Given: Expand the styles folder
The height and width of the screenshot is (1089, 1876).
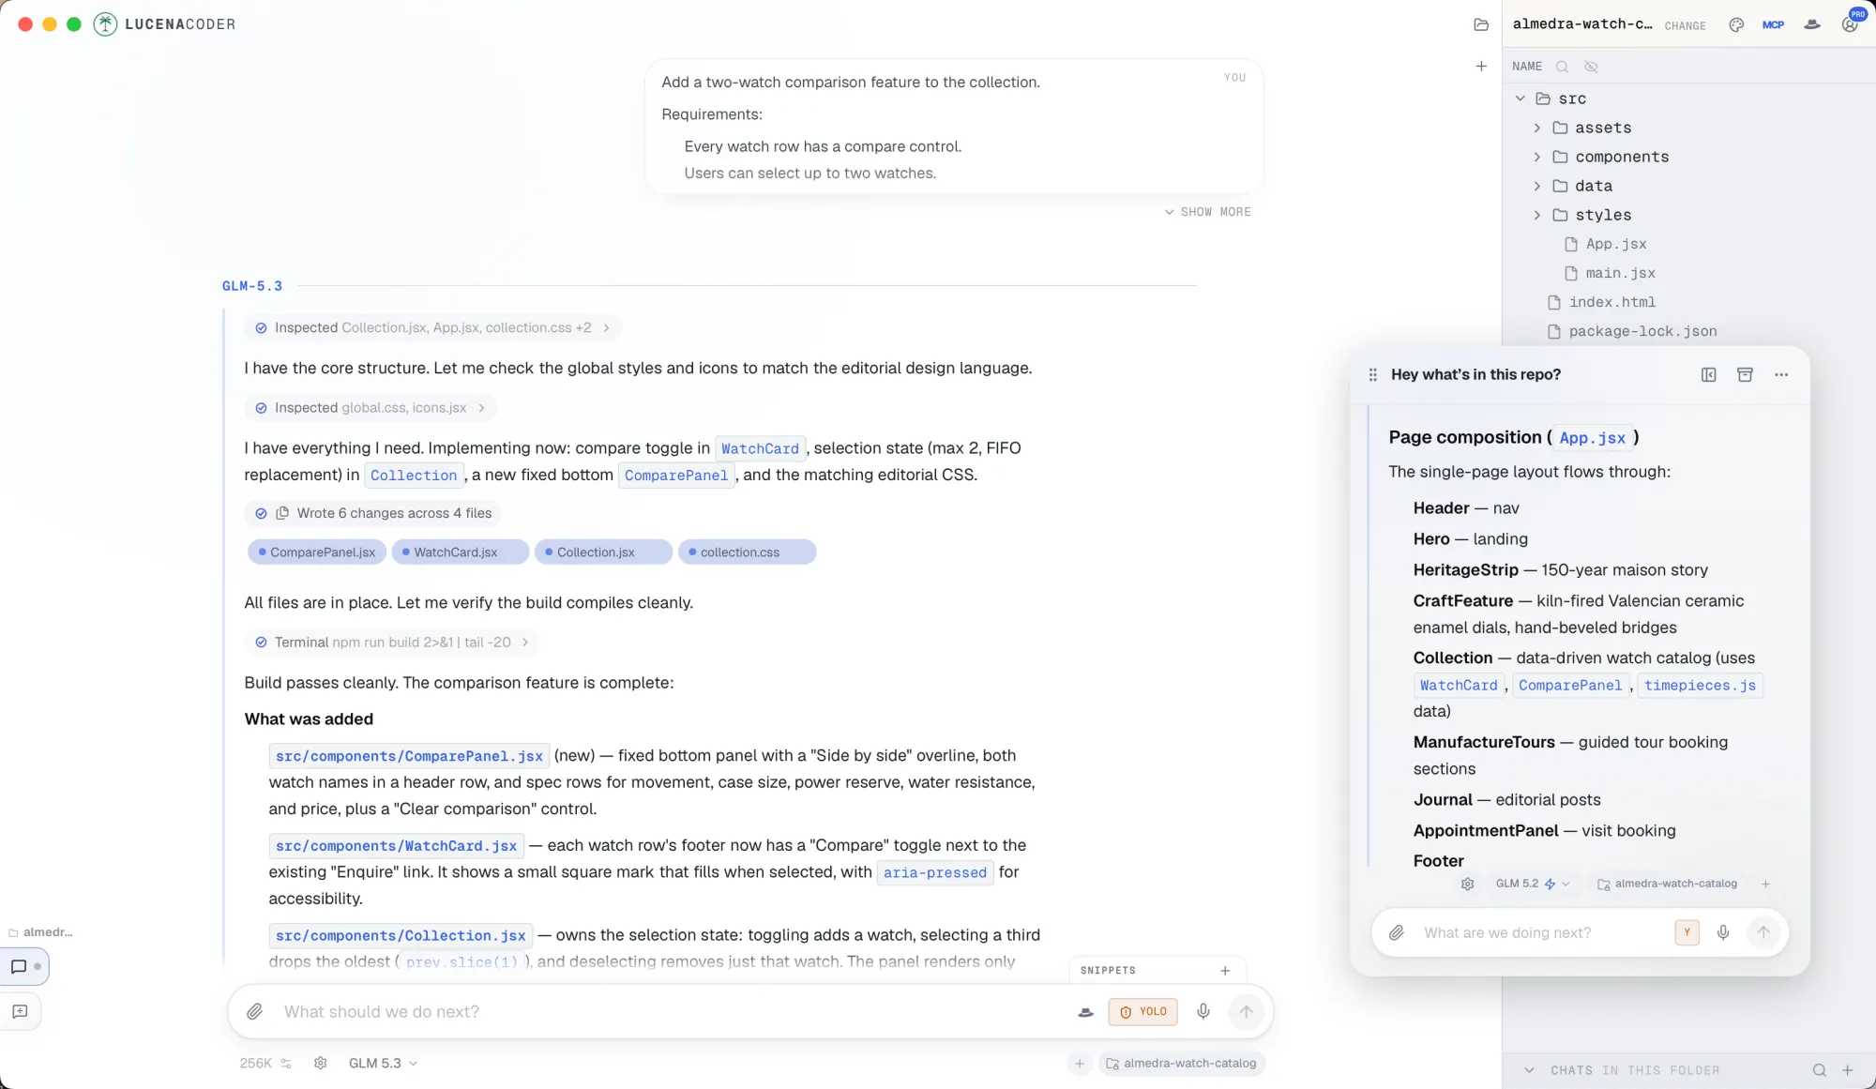Looking at the screenshot, I should point(1536,215).
